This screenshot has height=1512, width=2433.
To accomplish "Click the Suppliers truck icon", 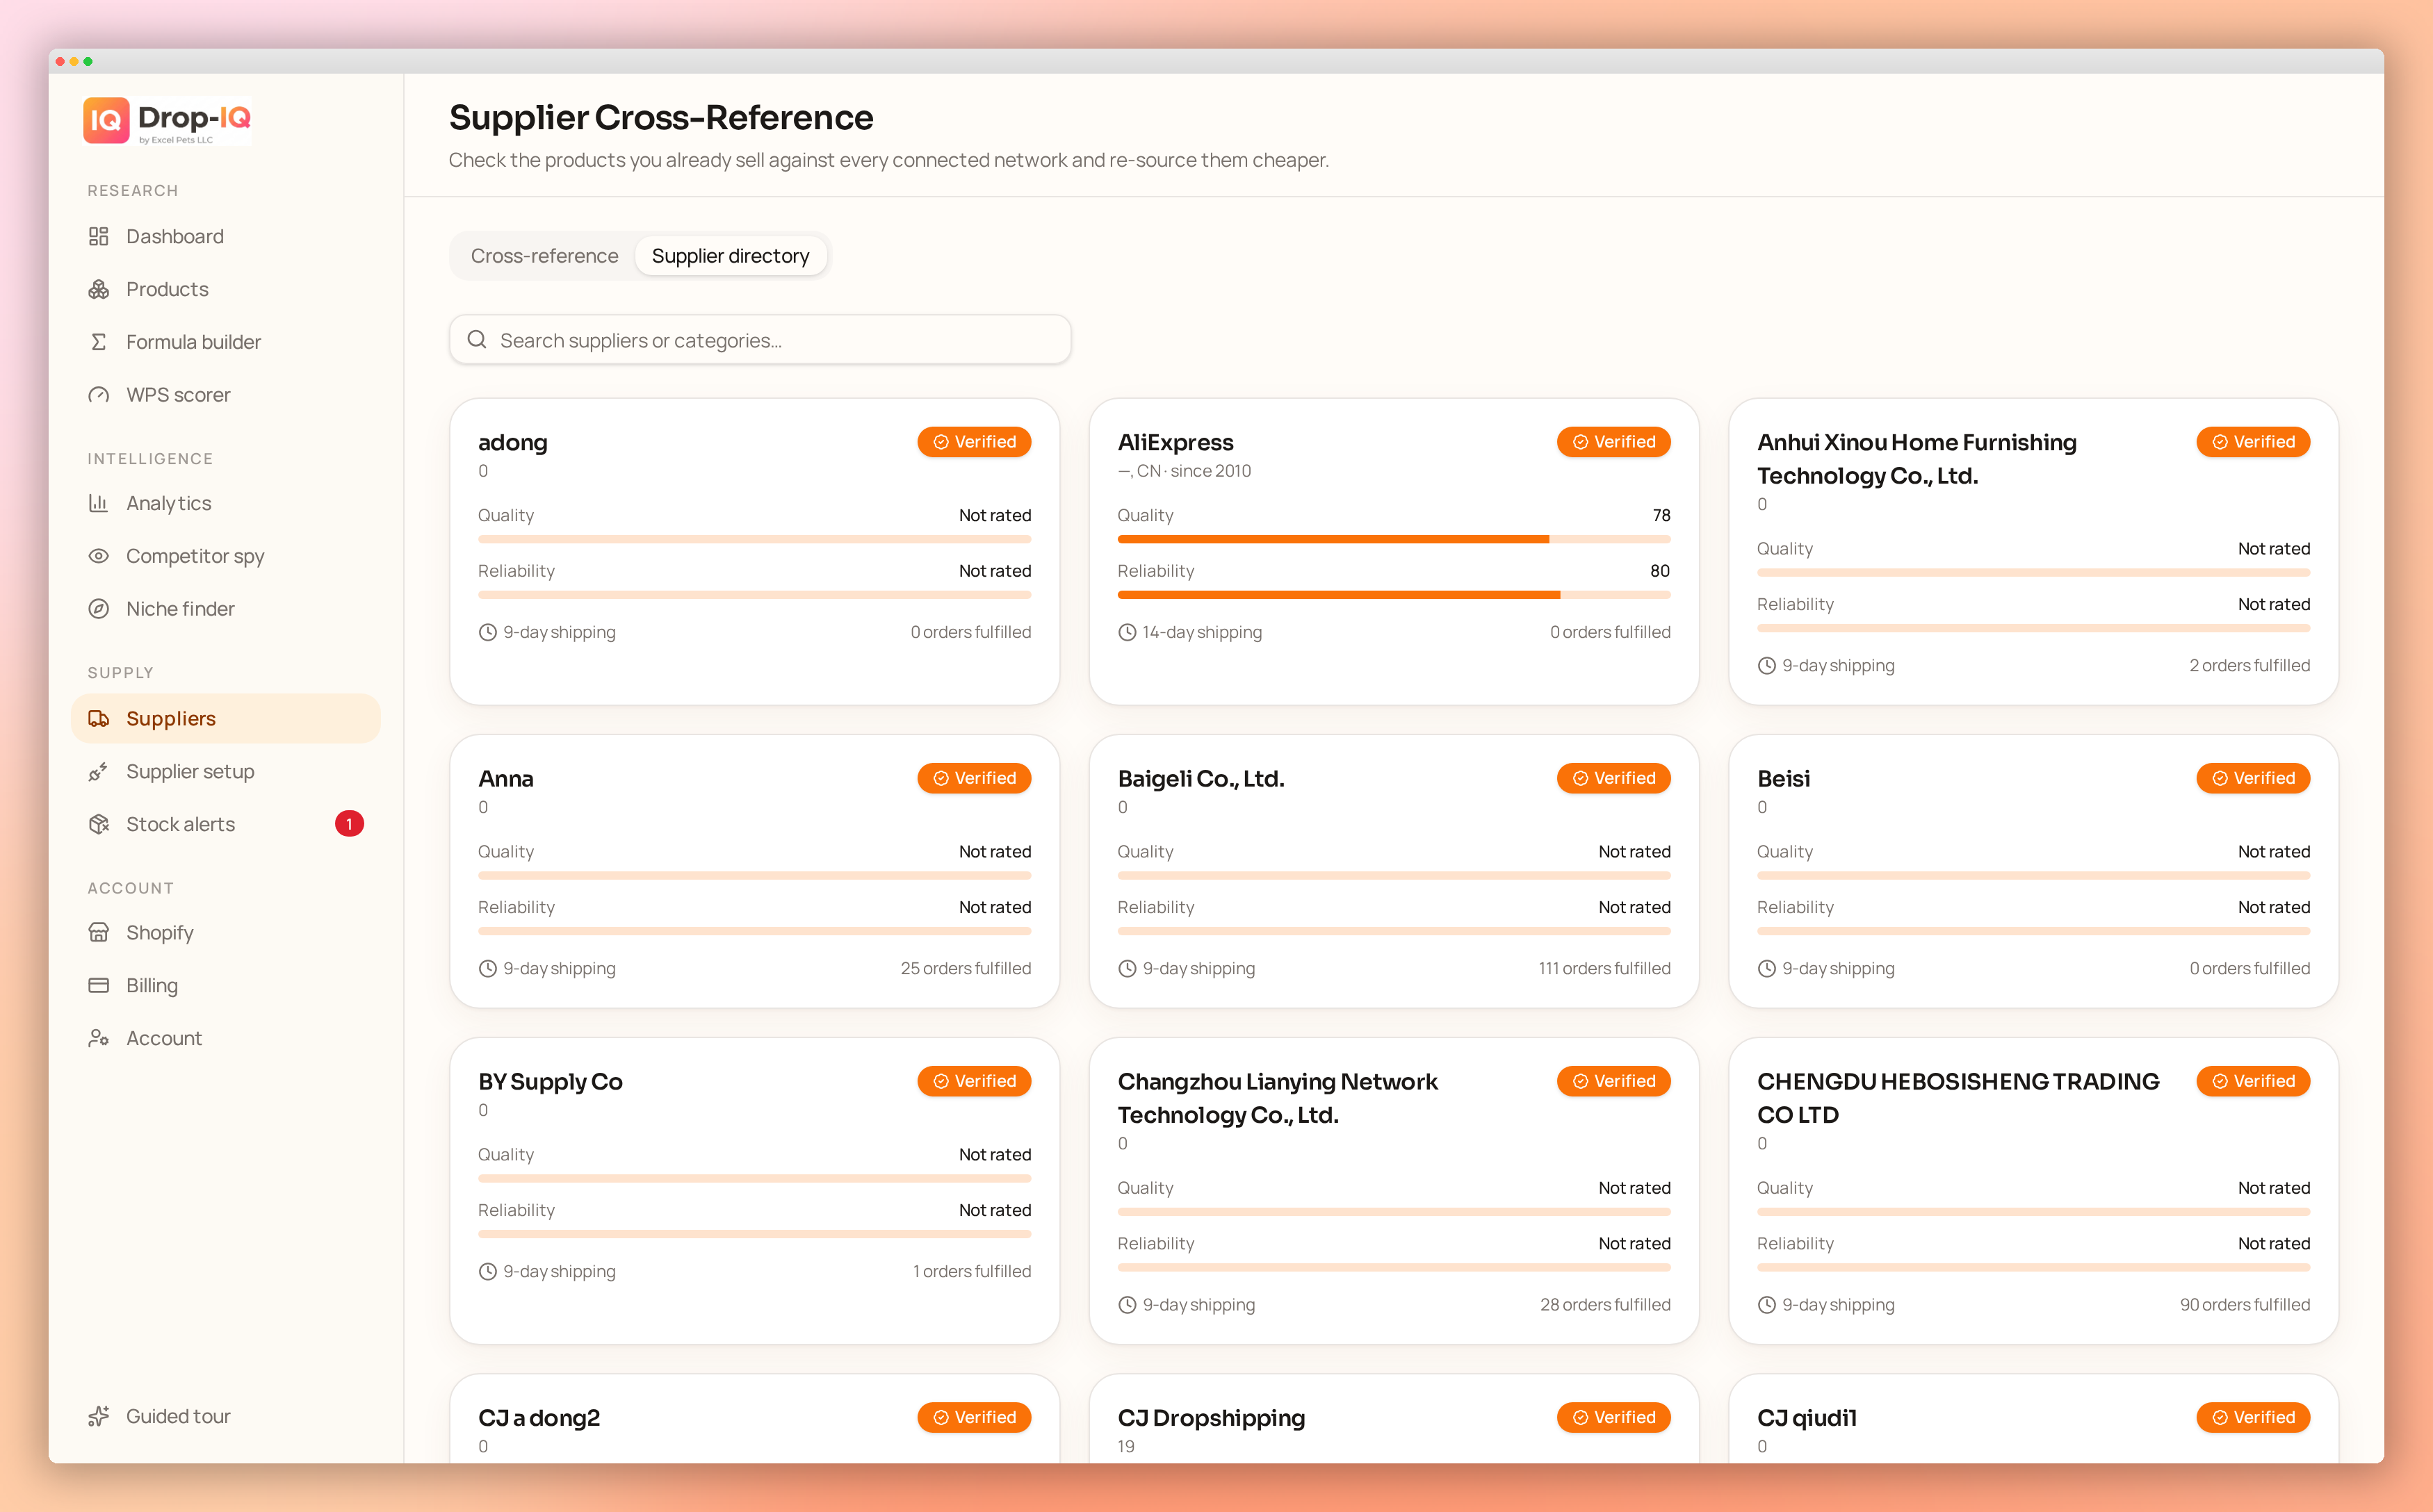I will (98, 718).
